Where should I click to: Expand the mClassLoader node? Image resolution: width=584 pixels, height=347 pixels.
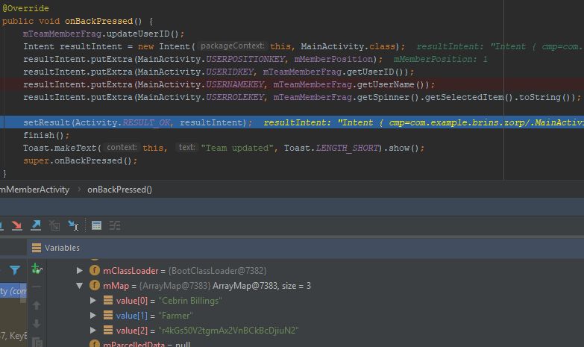tap(79, 270)
